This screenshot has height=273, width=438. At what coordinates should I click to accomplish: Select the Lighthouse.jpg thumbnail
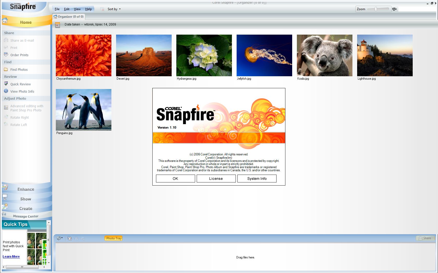tap(385, 55)
